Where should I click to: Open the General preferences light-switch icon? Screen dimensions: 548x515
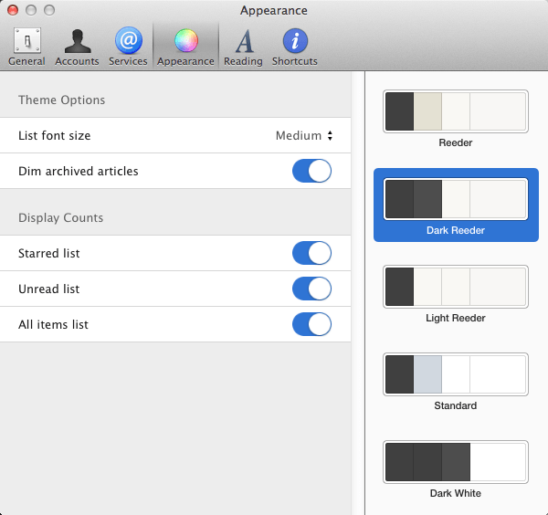point(27,40)
